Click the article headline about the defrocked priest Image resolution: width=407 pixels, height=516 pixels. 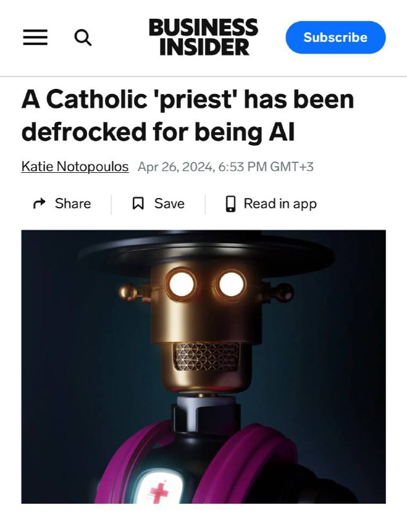coord(188,115)
